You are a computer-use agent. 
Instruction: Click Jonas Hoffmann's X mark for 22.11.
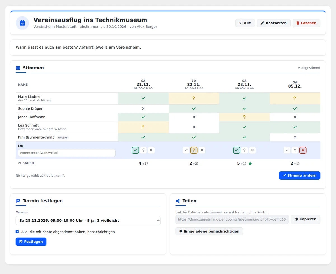point(194,117)
